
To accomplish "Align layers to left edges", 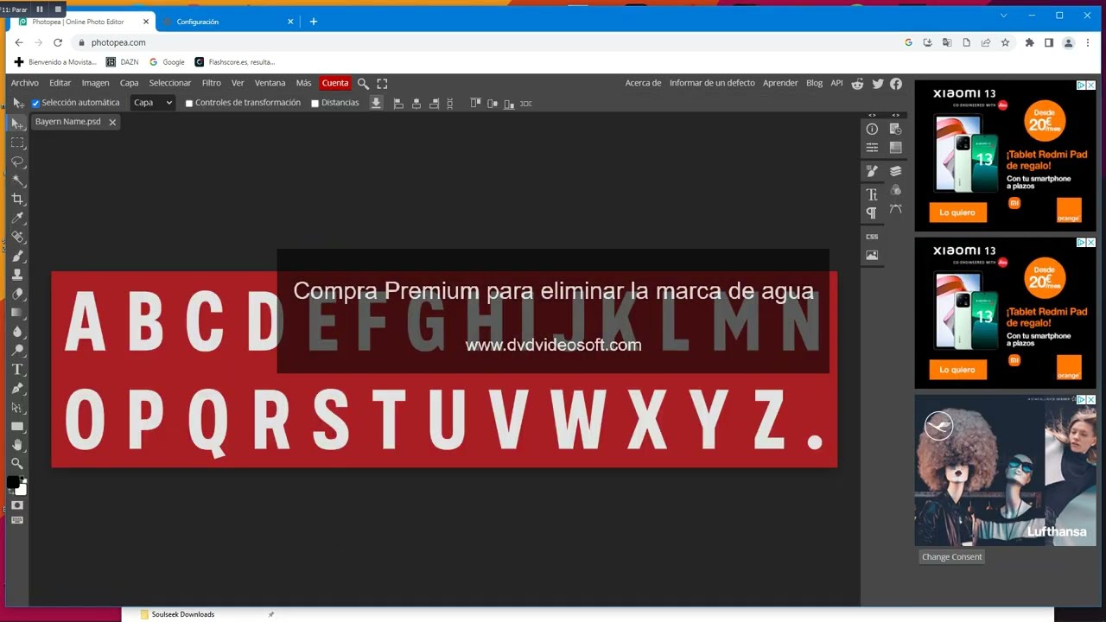I will [x=398, y=104].
